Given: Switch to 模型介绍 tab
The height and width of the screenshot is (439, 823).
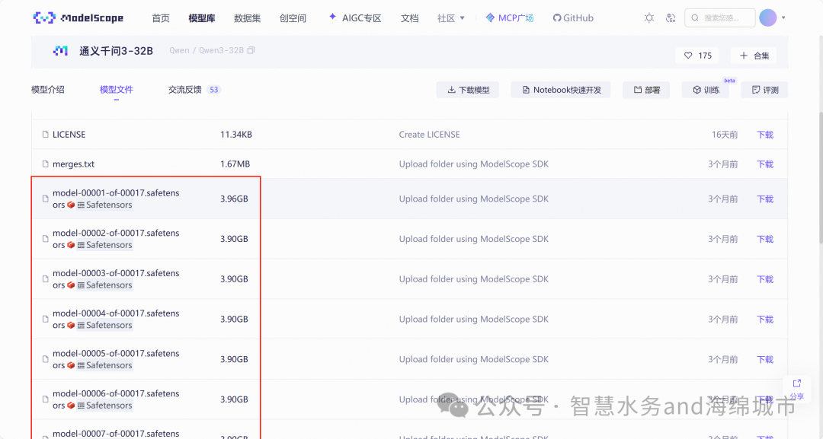Looking at the screenshot, I should tap(48, 90).
